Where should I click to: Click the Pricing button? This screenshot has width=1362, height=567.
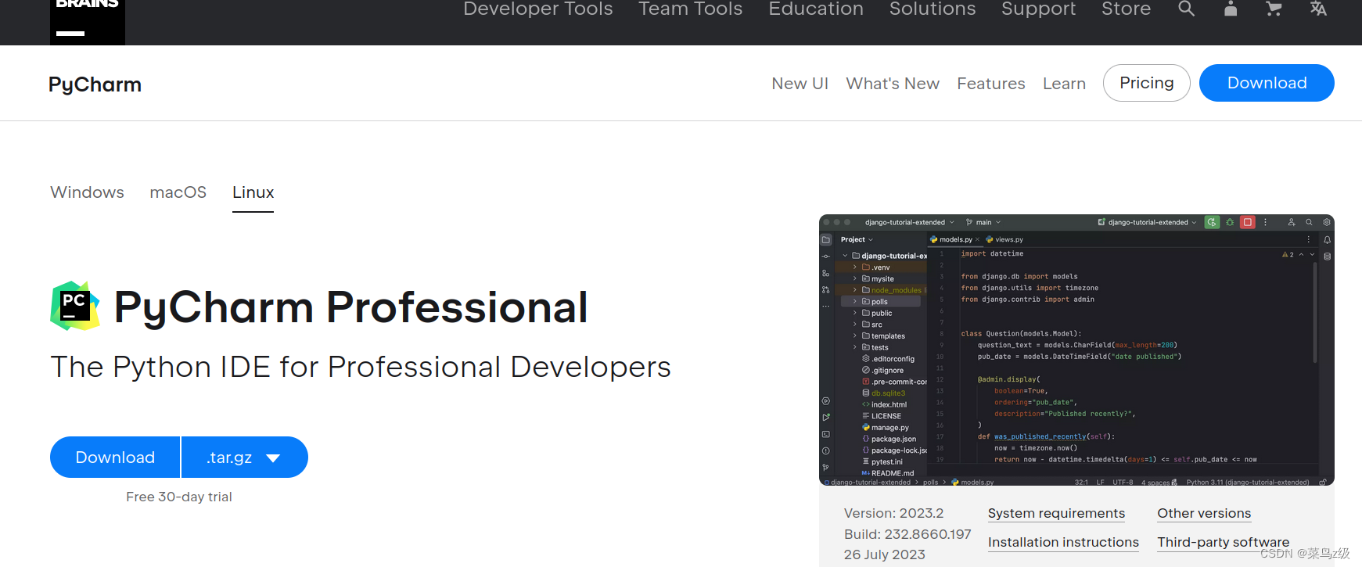pos(1146,83)
